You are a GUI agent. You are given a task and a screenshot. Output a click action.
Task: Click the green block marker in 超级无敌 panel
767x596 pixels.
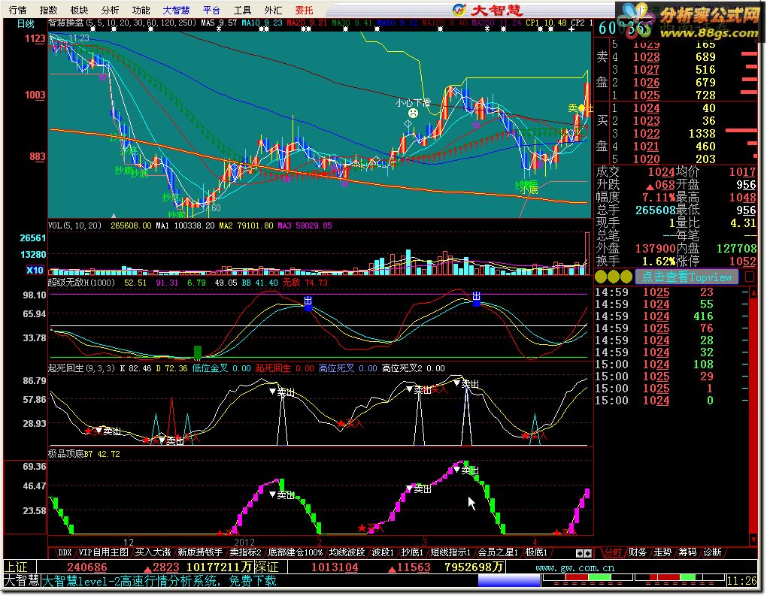coord(198,352)
